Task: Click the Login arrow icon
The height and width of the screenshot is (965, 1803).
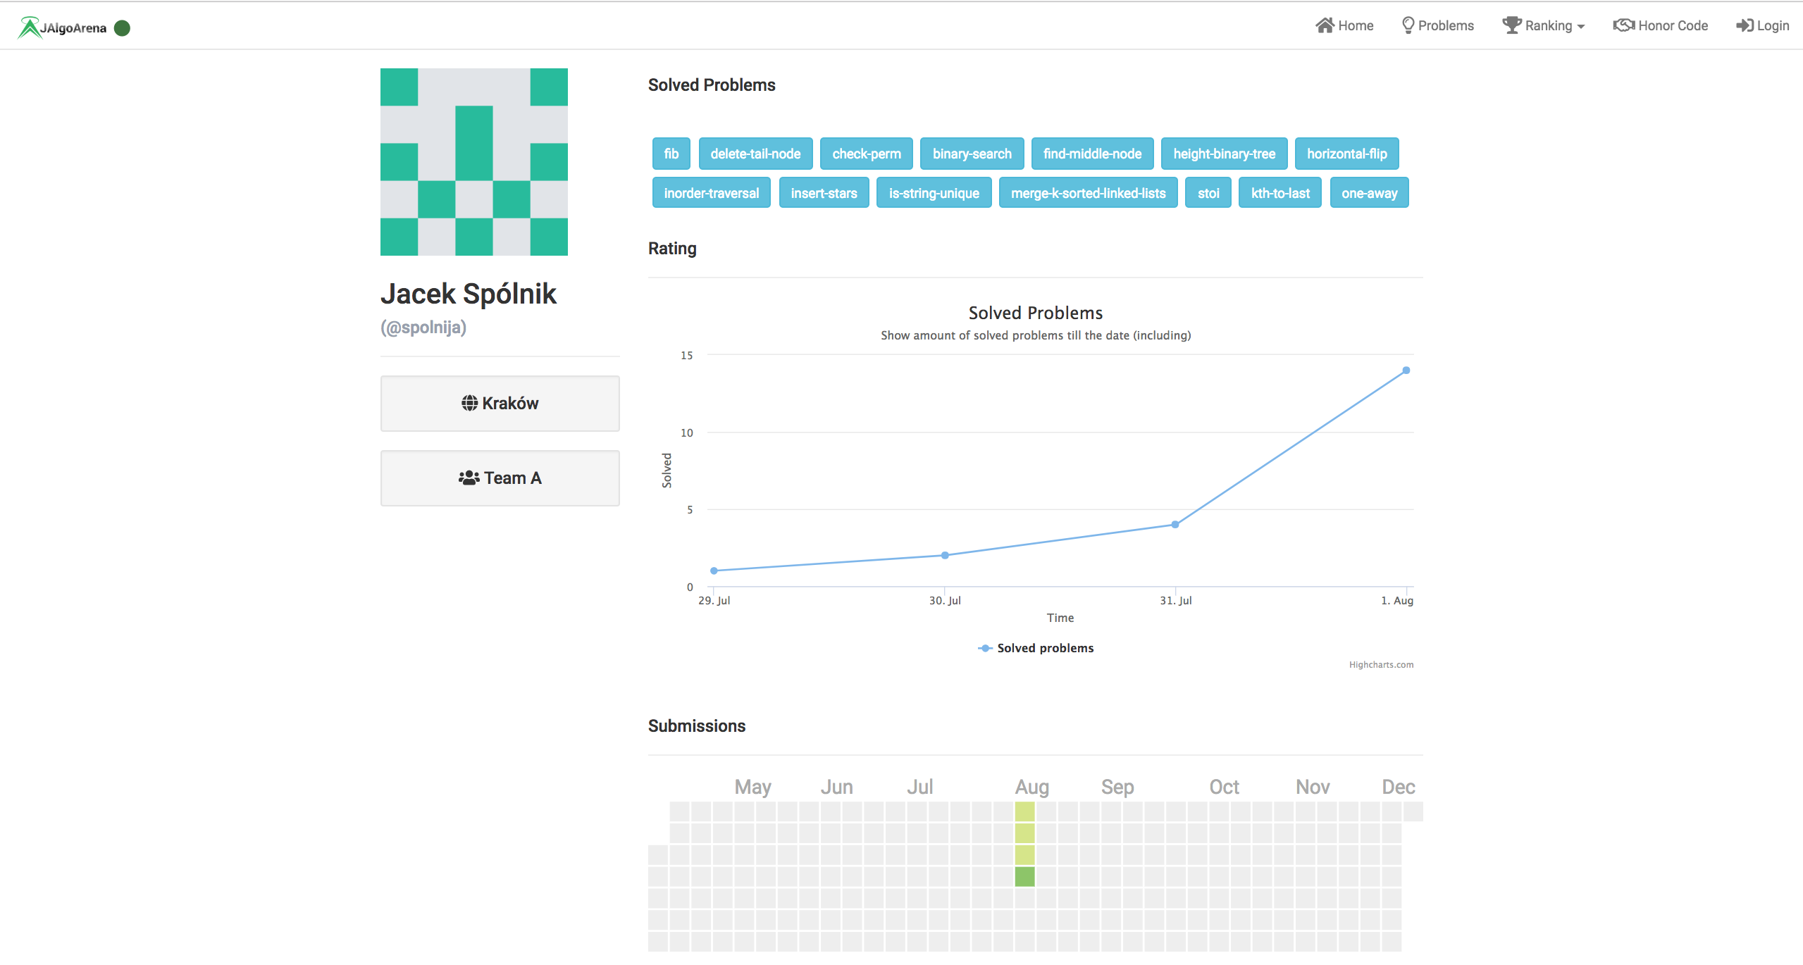Action: (1744, 25)
